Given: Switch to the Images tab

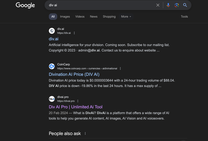Looking at the screenshot, I should tap(65, 16).
